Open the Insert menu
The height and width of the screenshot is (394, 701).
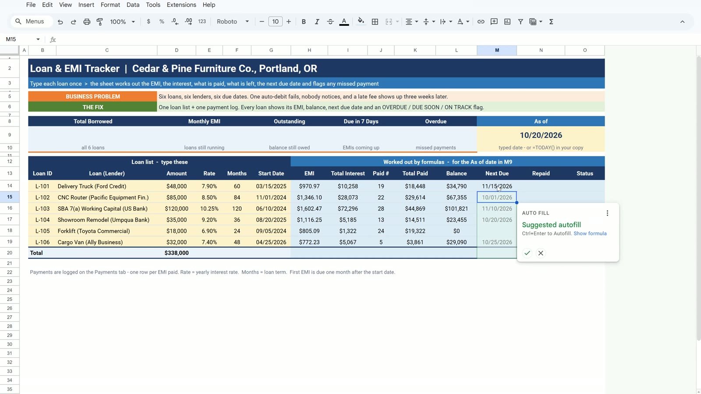86,5
